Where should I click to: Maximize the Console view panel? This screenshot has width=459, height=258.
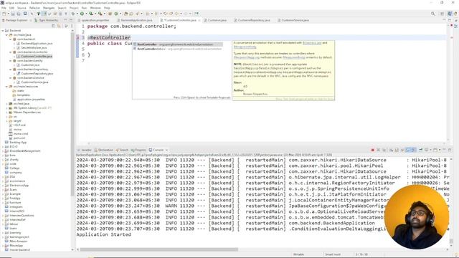click(x=450, y=150)
